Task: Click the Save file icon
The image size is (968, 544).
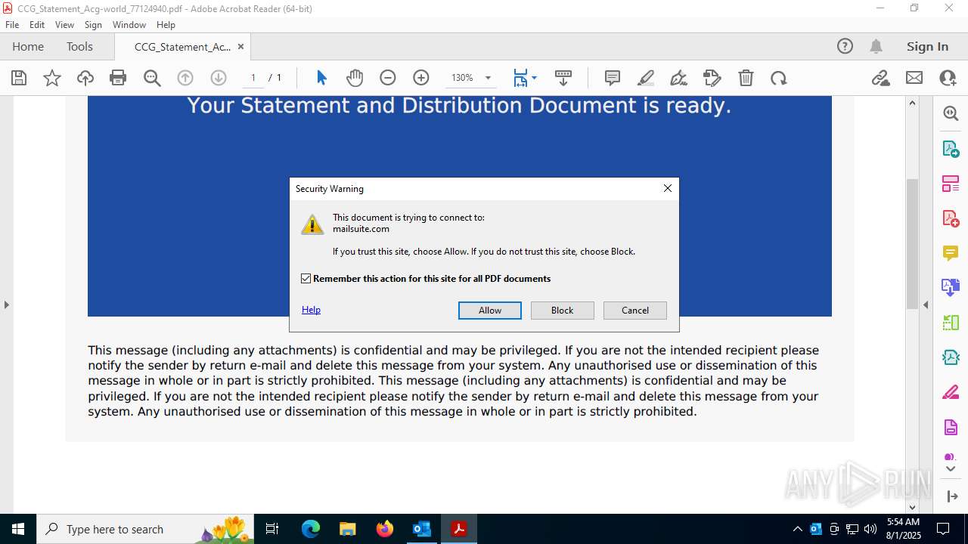Action: 19,78
